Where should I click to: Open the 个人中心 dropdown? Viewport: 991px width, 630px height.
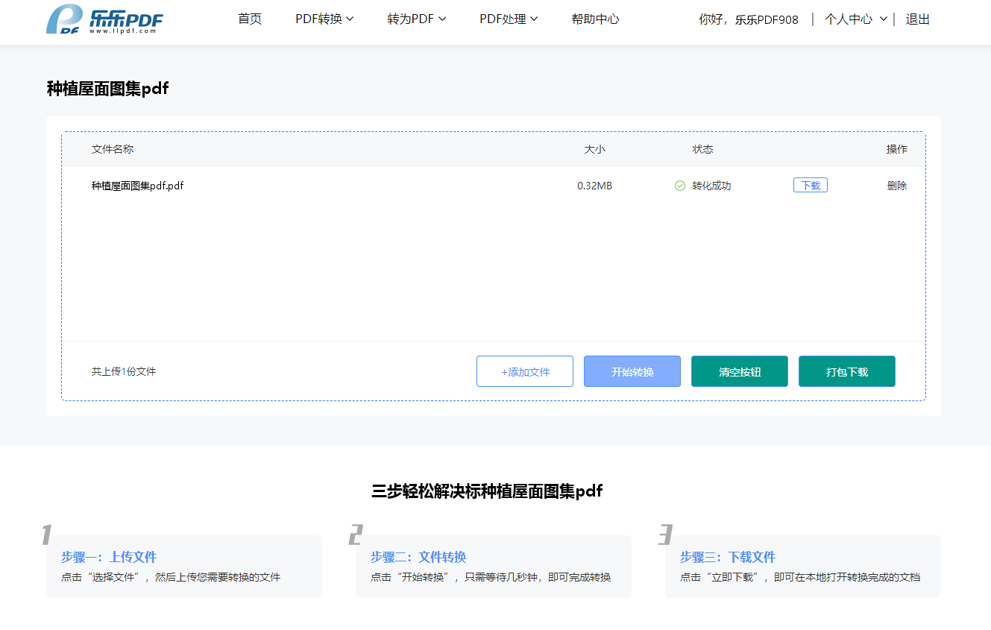[x=856, y=19]
